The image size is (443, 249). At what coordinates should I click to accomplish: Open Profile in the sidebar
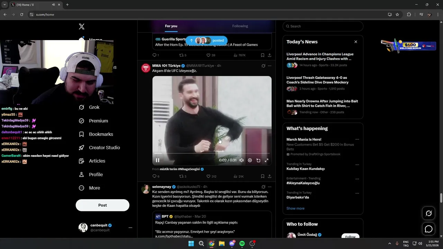tap(91, 174)
